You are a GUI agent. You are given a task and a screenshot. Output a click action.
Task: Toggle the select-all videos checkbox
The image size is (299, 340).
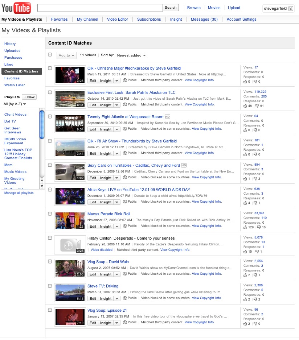tap(50, 54)
